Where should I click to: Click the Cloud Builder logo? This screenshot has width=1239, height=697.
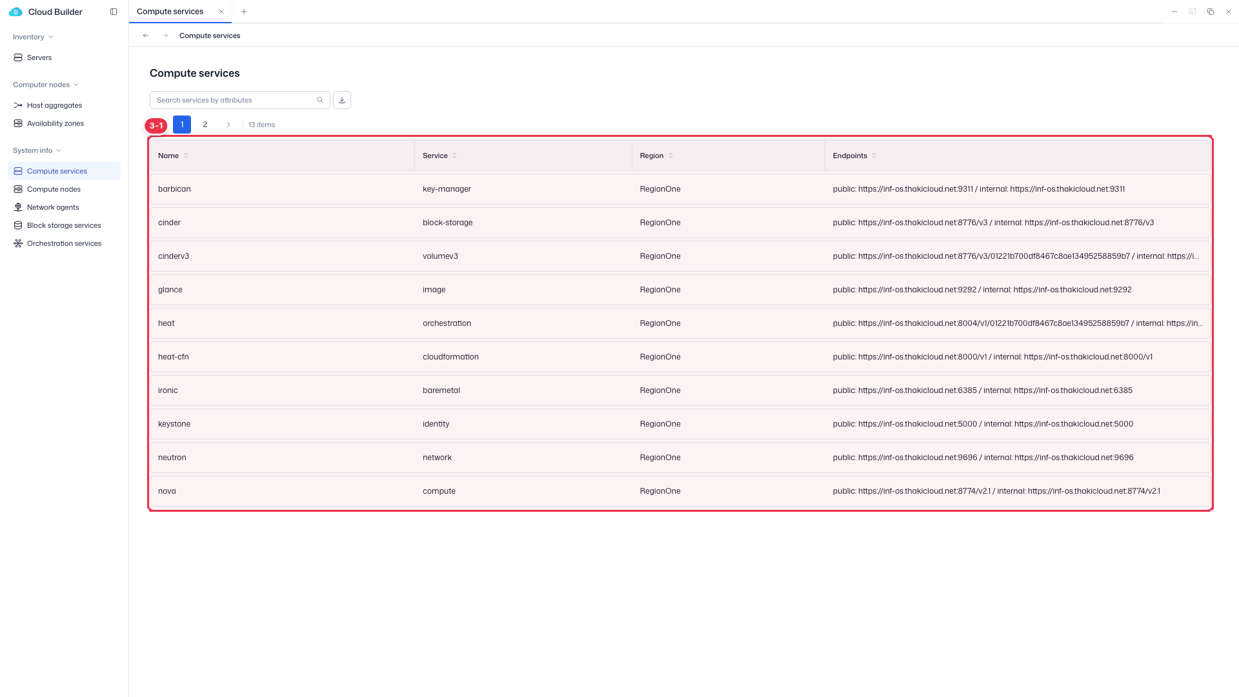15,12
